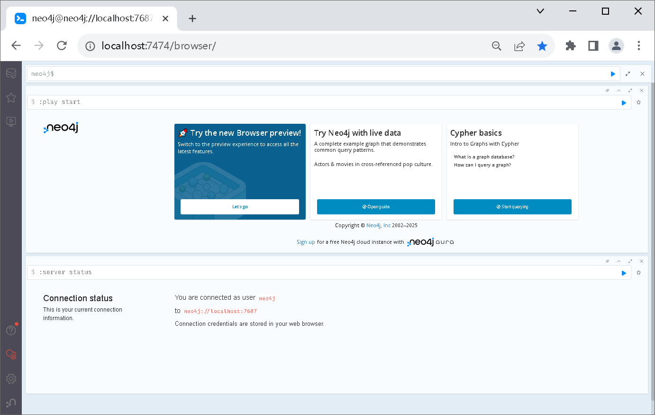Open the Neo4j, Inc copyright link

(x=378, y=226)
